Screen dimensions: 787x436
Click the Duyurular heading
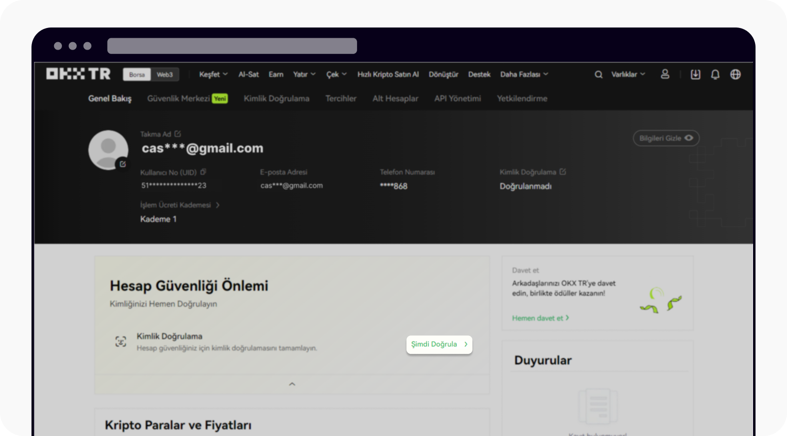click(543, 360)
